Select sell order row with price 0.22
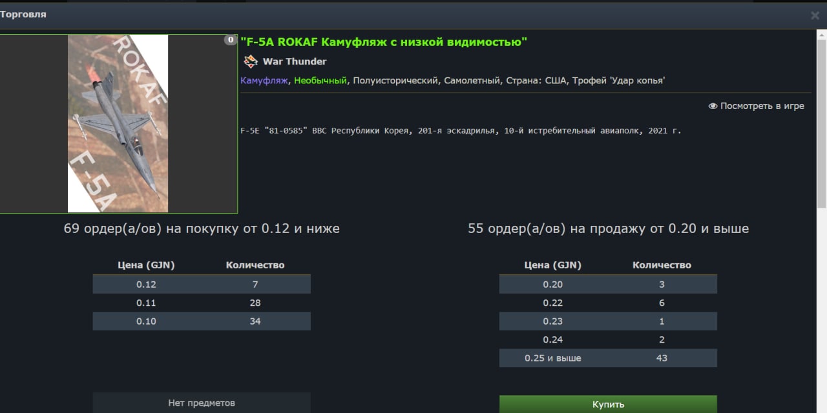Image resolution: width=827 pixels, height=413 pixels. coord(608,303)
